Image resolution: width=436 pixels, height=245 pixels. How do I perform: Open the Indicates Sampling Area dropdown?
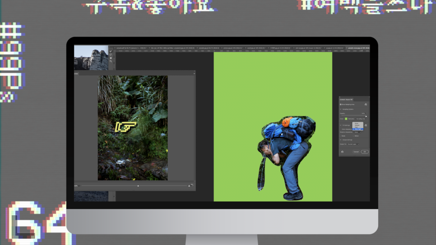pyautogui.click(x=362, y=119)
